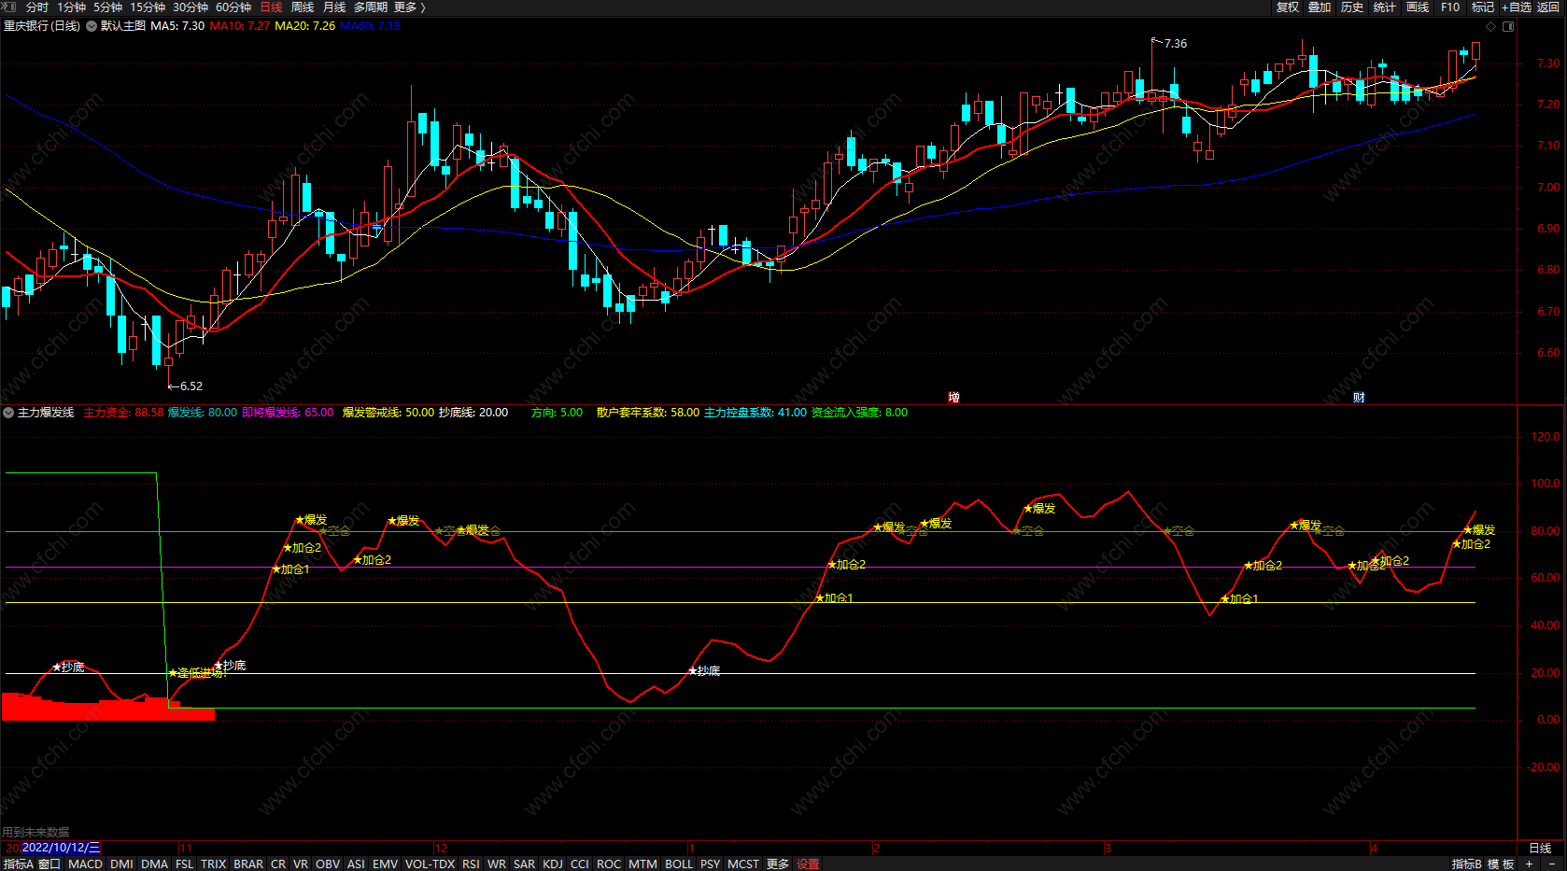Open the 默认主图 indicator dropdown arrow
This screenshot has width=1567, height=871.
[x=92, y=26]
